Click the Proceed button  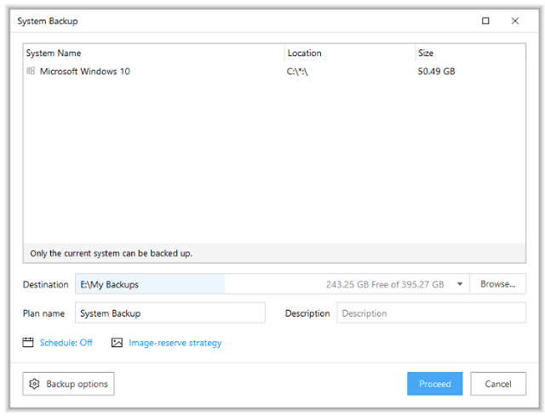click(x=435, y=384)
